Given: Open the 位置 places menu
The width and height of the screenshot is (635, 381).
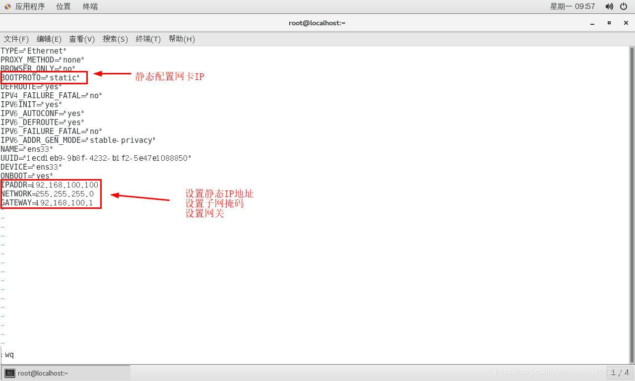Looking at the screenshot, I should coord(63,6).
